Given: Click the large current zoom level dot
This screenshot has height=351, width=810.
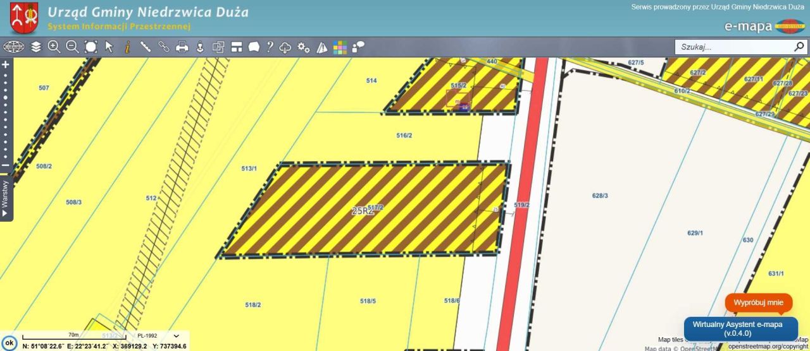Looking at the screenshot, I should point(6,98).
